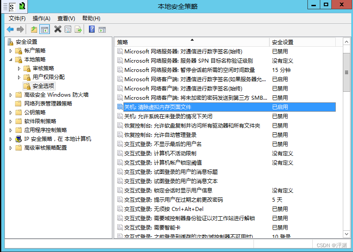Open the 帮助(H) menu
Image resolution: width=353 pixels, height=252 pixels.
(91, 19)
